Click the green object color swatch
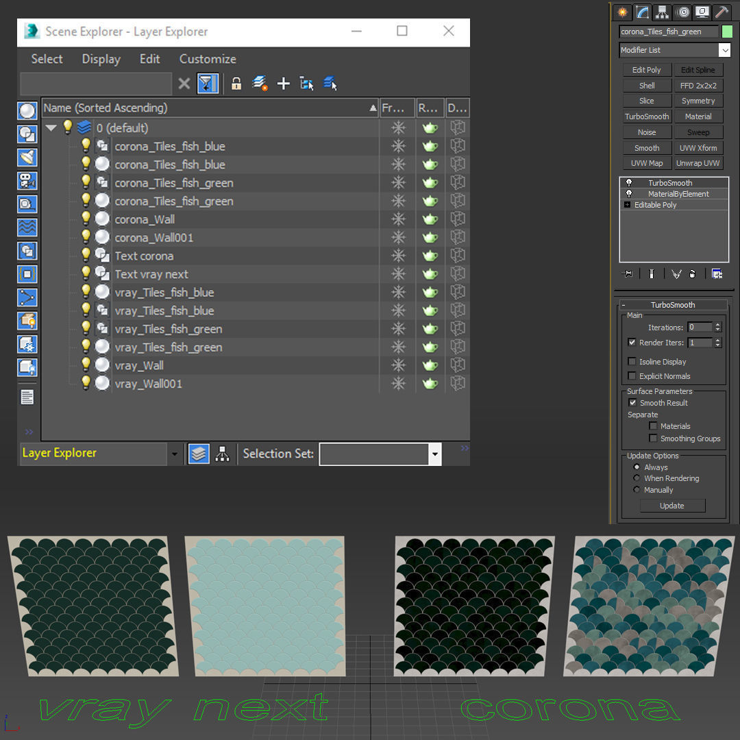The image size is (740, 740). point(727,32)
